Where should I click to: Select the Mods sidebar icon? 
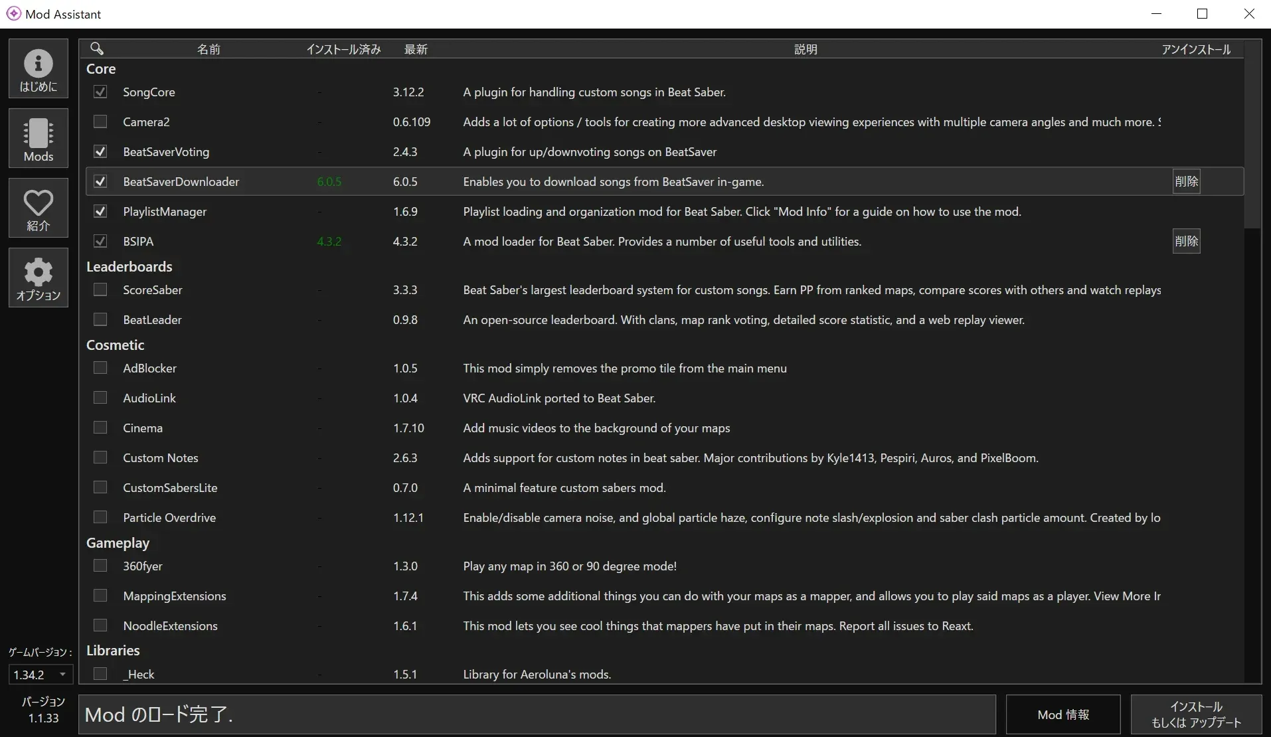39,139
